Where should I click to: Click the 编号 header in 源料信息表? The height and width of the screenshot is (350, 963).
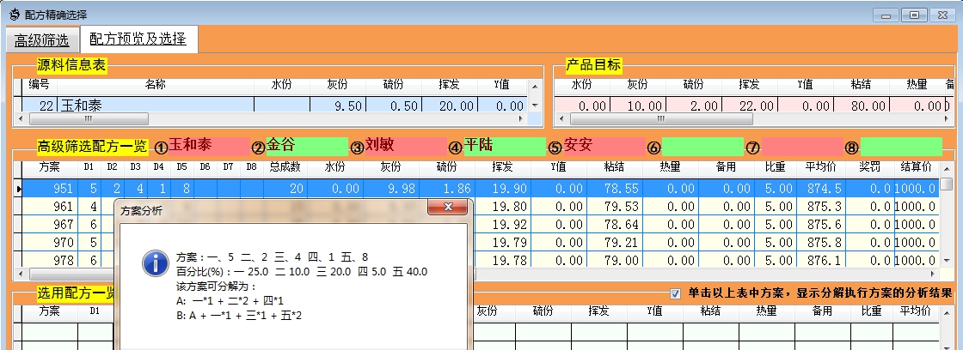coord(40,85)
